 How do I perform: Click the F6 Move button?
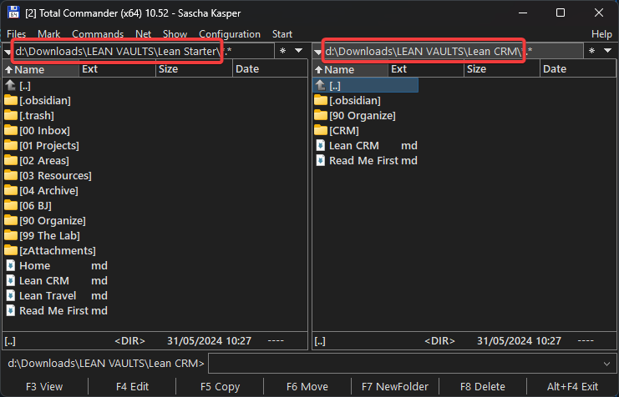307,387
